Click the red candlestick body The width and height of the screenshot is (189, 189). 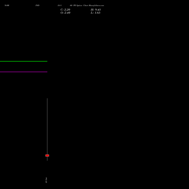pyautogui.click(x=47, y=155)
